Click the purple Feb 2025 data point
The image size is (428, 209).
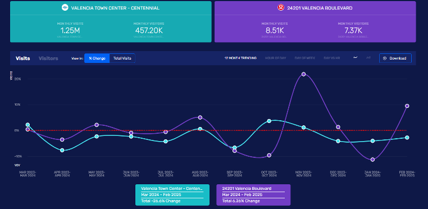coord(407,106)
